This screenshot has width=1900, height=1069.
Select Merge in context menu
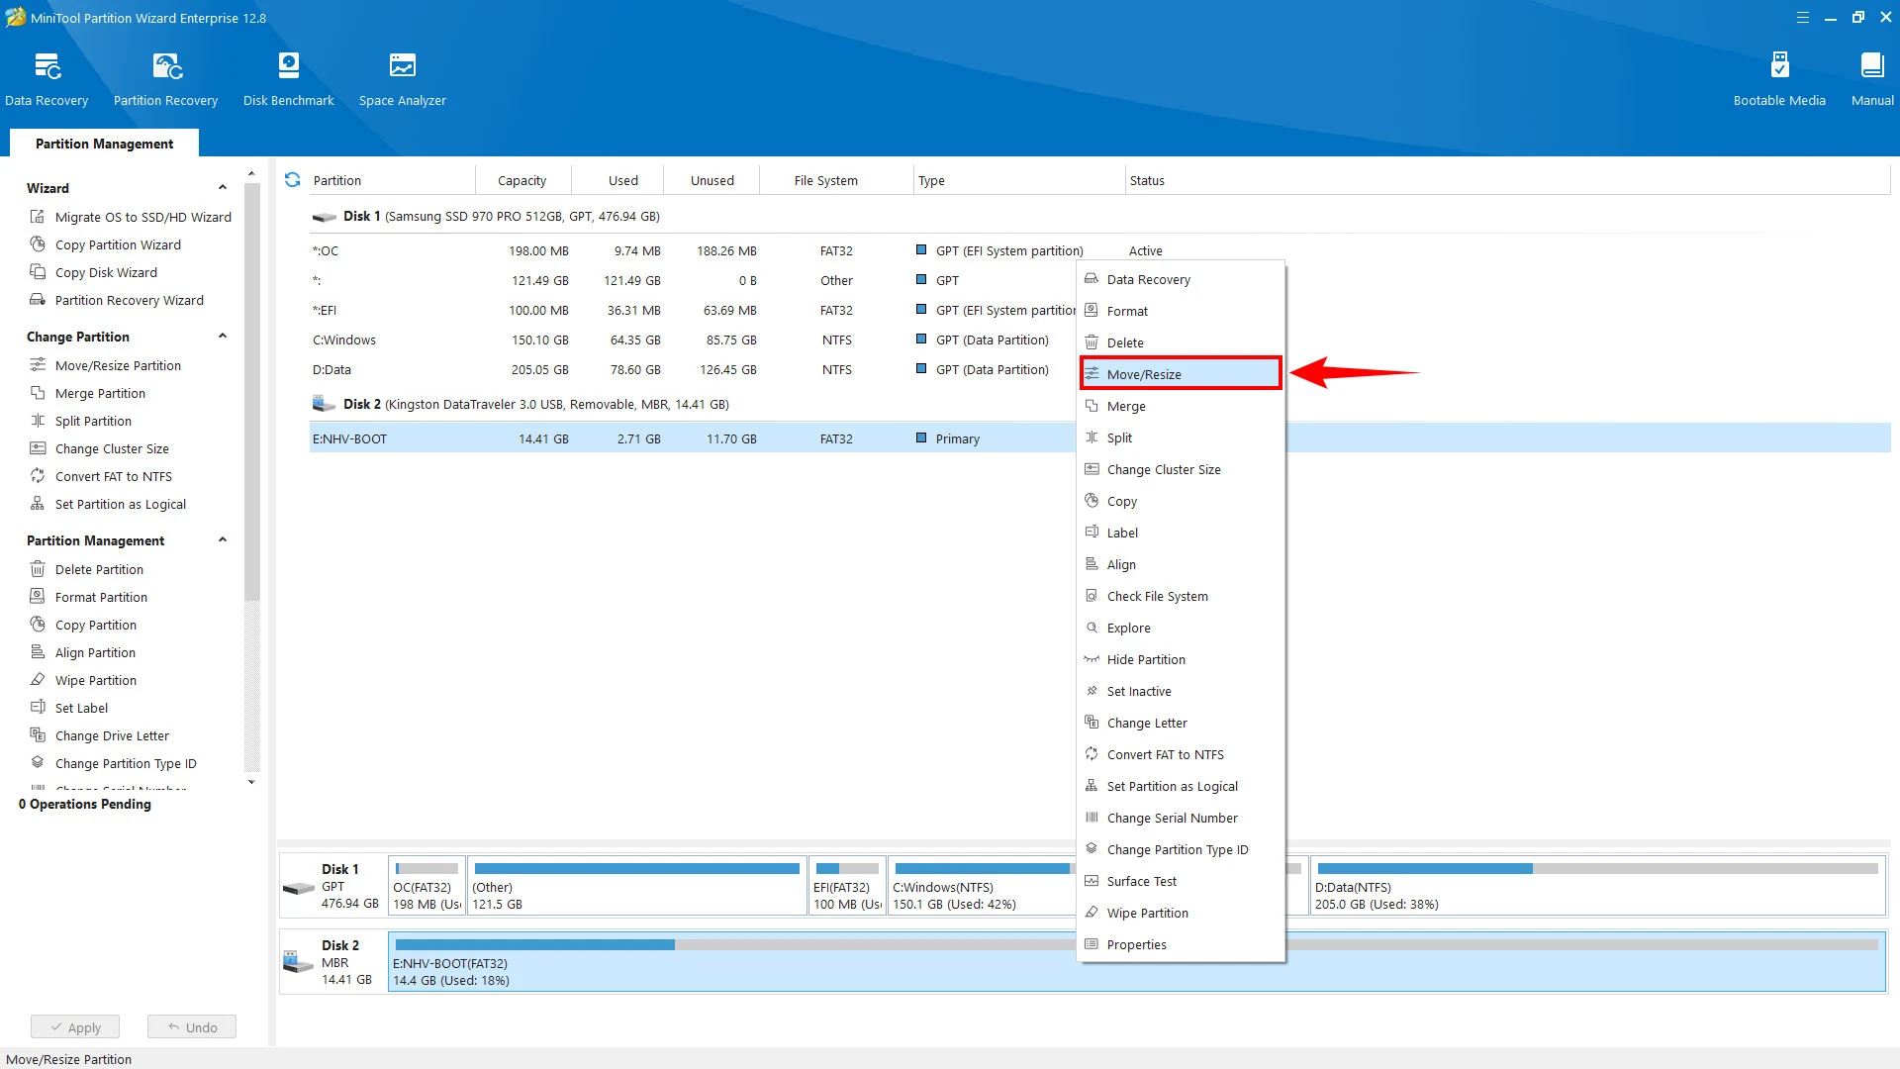coord(1181,406)
